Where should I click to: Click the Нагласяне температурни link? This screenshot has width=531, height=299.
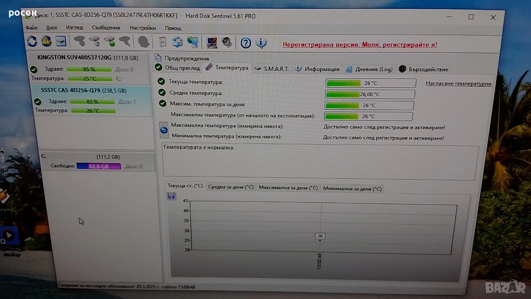click(x=458, y=83)
